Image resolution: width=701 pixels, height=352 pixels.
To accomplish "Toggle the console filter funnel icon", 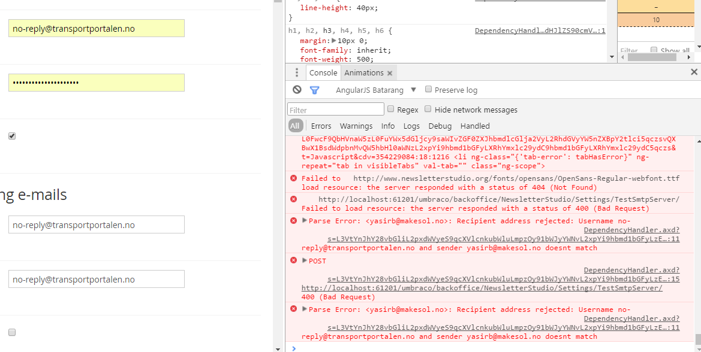I will pos(314,90).
